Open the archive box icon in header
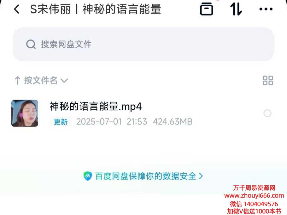This screenshot has height=215, width=287. point(207,9)
